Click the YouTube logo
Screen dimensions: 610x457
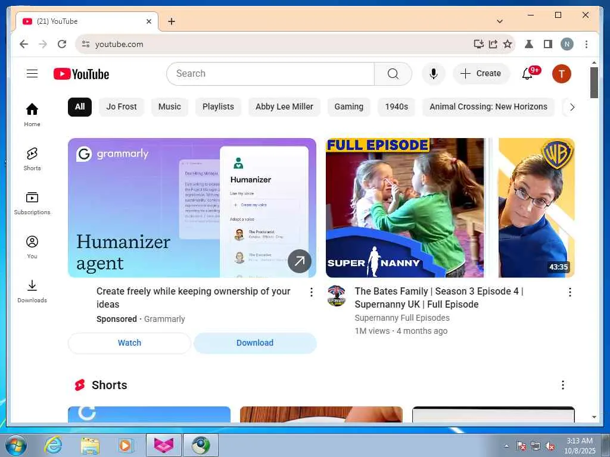point(81,74)
